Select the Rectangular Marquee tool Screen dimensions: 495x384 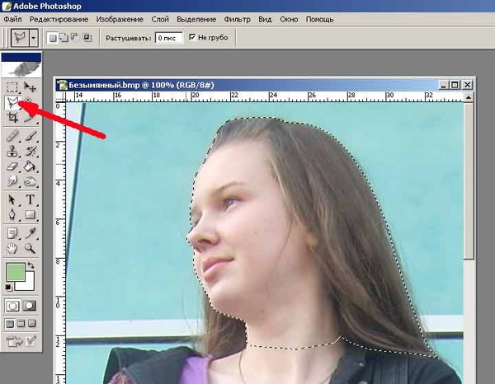[x=12, y=87]
